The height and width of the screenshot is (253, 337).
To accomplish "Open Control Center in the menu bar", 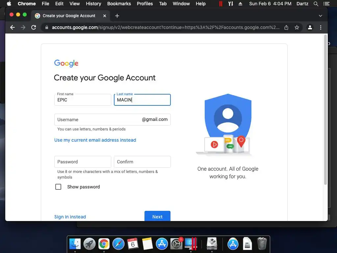I will point(326,4).
